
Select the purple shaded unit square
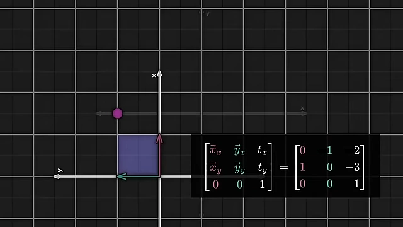[x=139, y=155]
